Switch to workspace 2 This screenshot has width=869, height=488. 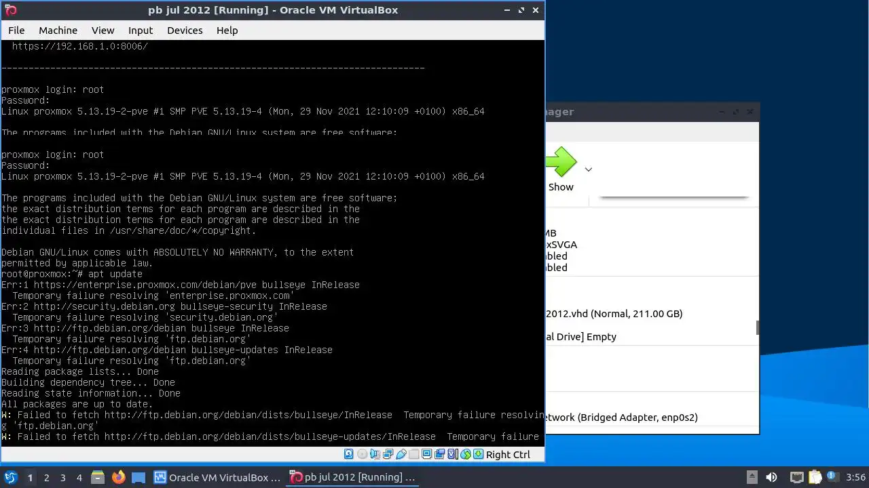pos(46,478)
